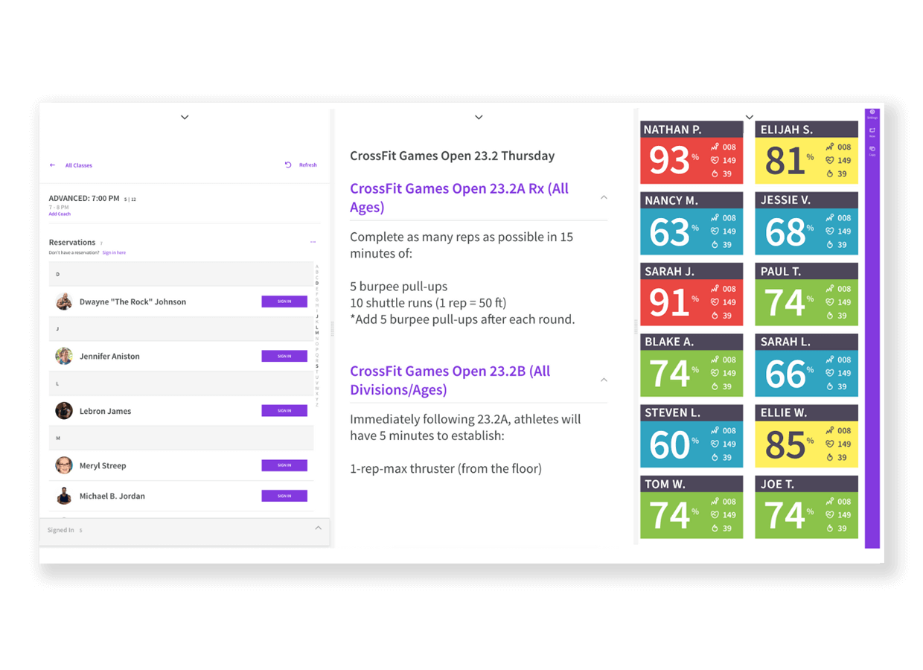
Task: Click the CrossFit Games Open 23.2 Thursday title
Action: pos(453,156)
